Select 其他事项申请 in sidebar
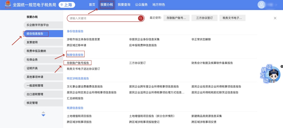This screenshot has height=128, width=283. (x=43, y=77)
